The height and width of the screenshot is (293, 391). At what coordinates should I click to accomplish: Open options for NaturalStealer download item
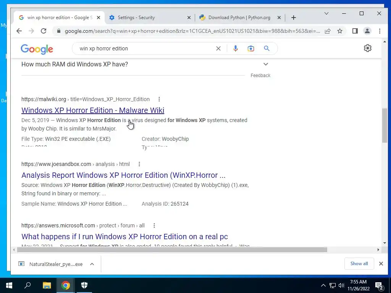point(92,264)
